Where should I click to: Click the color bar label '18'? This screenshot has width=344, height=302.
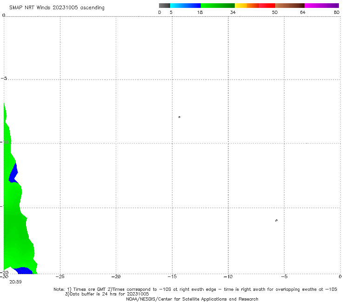coord(200,12)
